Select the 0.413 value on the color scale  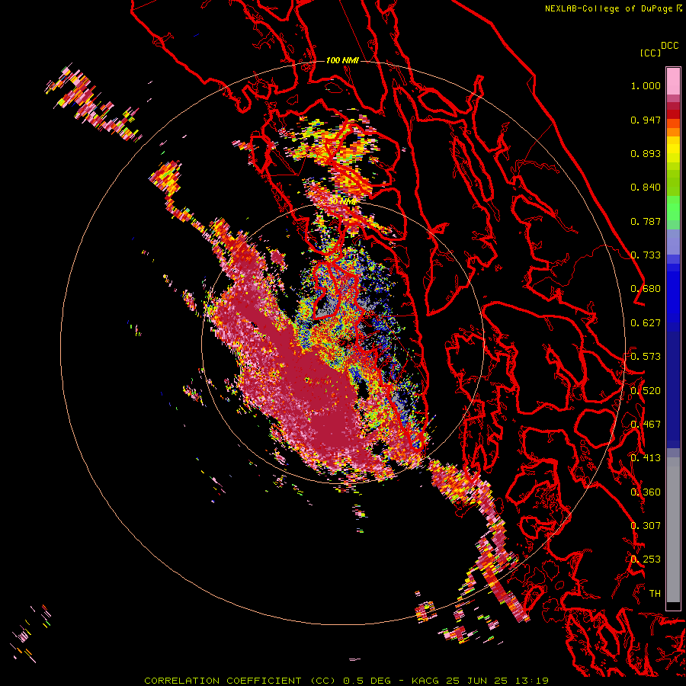[646, 458]
